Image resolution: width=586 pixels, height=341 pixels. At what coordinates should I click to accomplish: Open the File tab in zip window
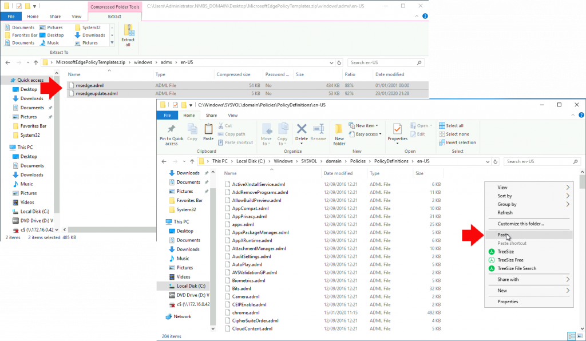click(11, 17)
